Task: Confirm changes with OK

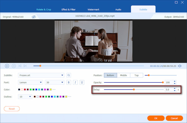Action: (x=156, y=118)
